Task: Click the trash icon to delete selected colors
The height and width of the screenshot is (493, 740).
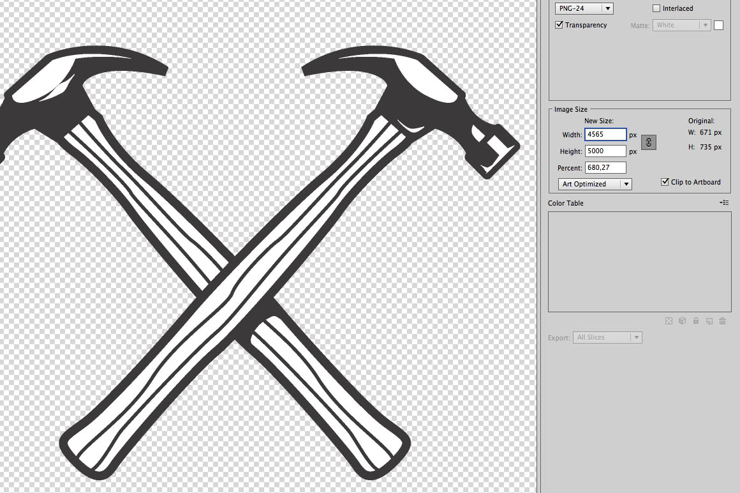Action: click(x=722, y=321)
